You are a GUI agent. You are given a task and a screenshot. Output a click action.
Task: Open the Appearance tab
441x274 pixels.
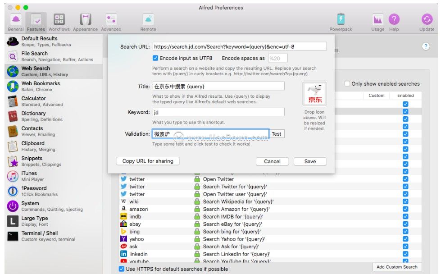[x=86, y=22]
